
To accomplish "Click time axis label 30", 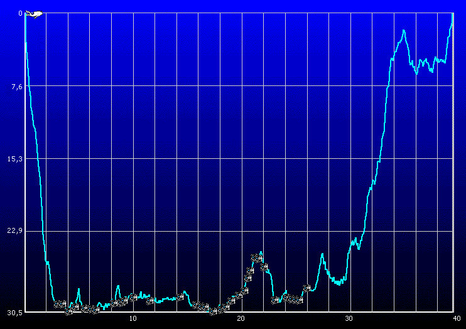I will point(349,319).
